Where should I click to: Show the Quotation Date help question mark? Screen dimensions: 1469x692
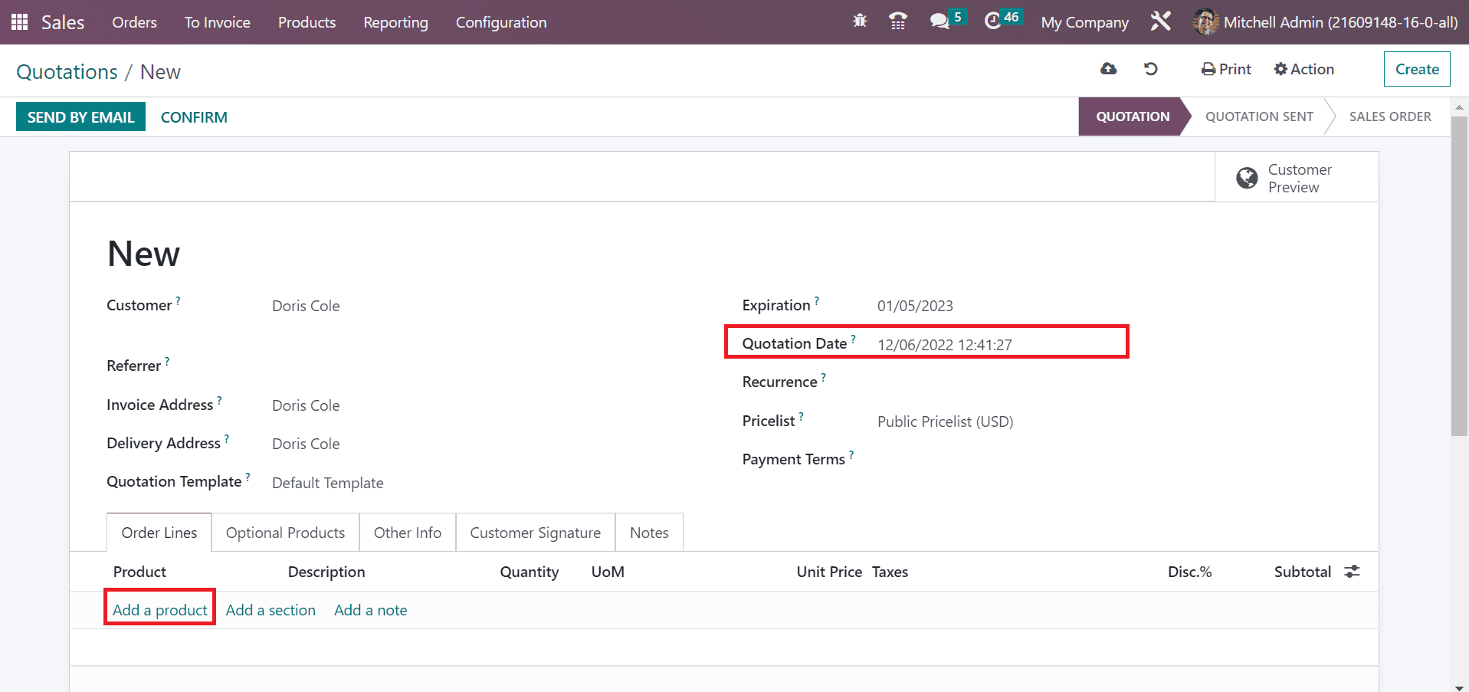tap(853, 339)
